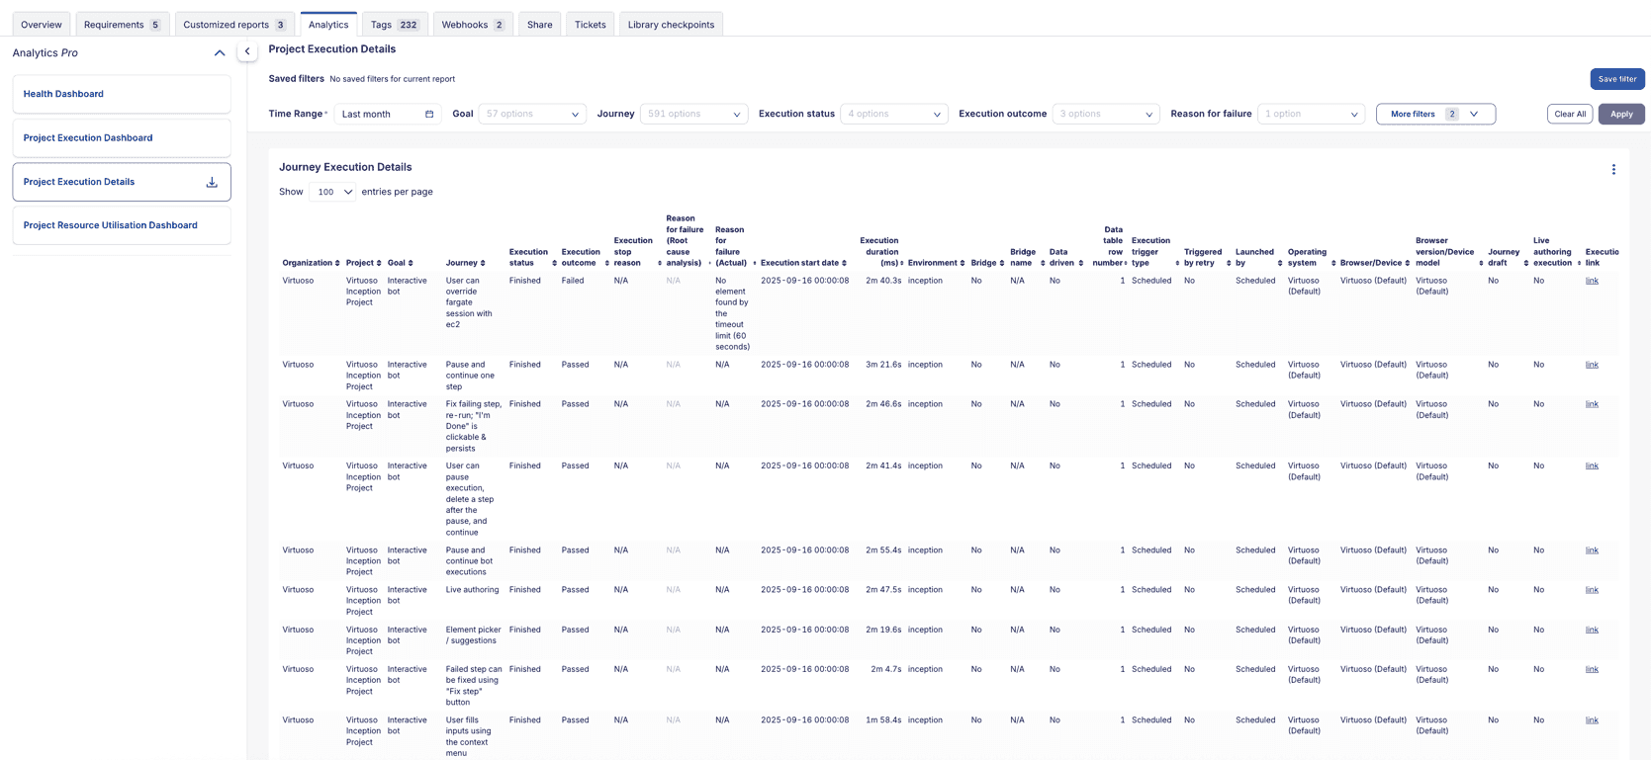
Task: Expand the Execution status dropdown
Action: pyautogui.click(x=893, y=115)
